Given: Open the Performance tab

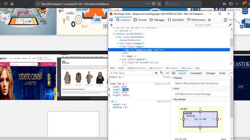Looking at the screenshot, I should [196, 20].
